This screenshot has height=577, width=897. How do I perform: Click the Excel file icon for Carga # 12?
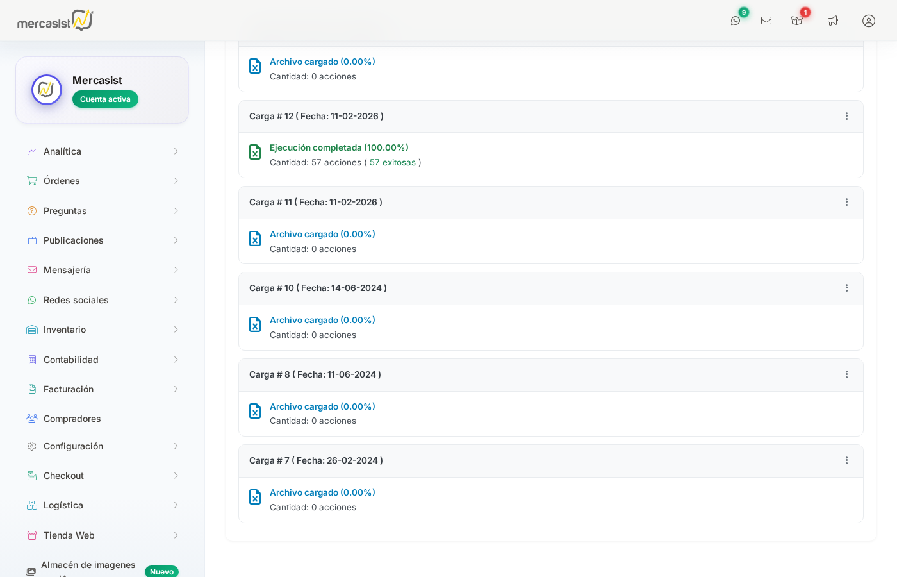(x=255, y=152)
